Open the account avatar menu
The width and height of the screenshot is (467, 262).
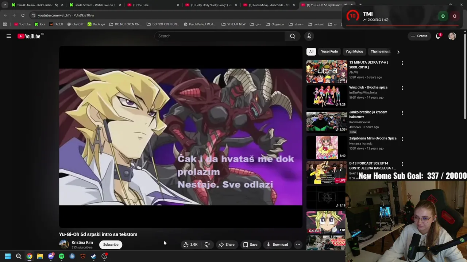[x=452, y=36]
